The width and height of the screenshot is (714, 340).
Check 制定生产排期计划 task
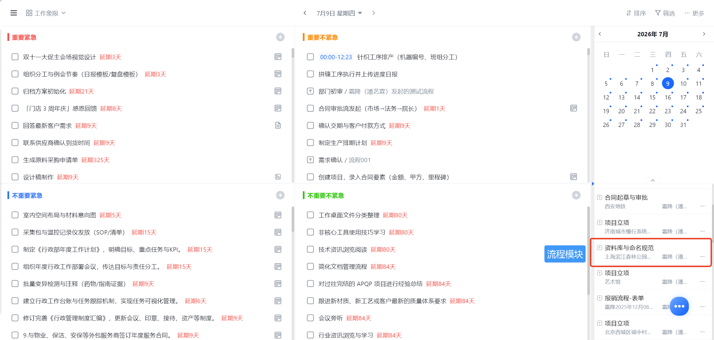click(x=310, y=143)
